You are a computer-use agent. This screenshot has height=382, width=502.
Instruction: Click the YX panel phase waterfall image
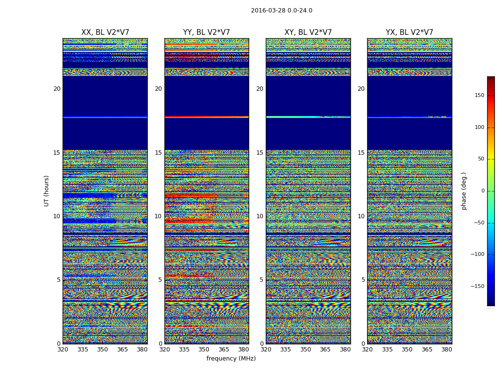click(x=409, y=191)
